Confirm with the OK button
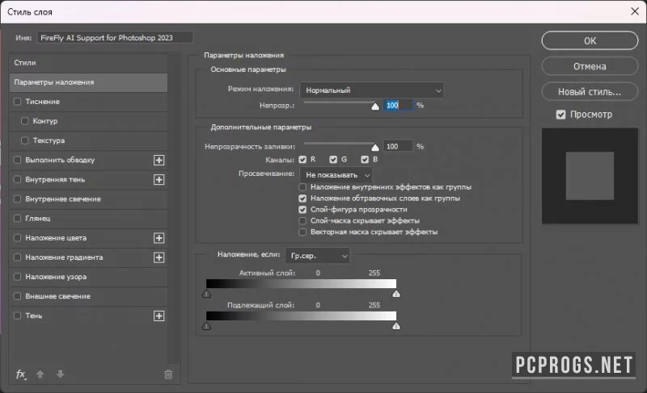 (590, 40)
